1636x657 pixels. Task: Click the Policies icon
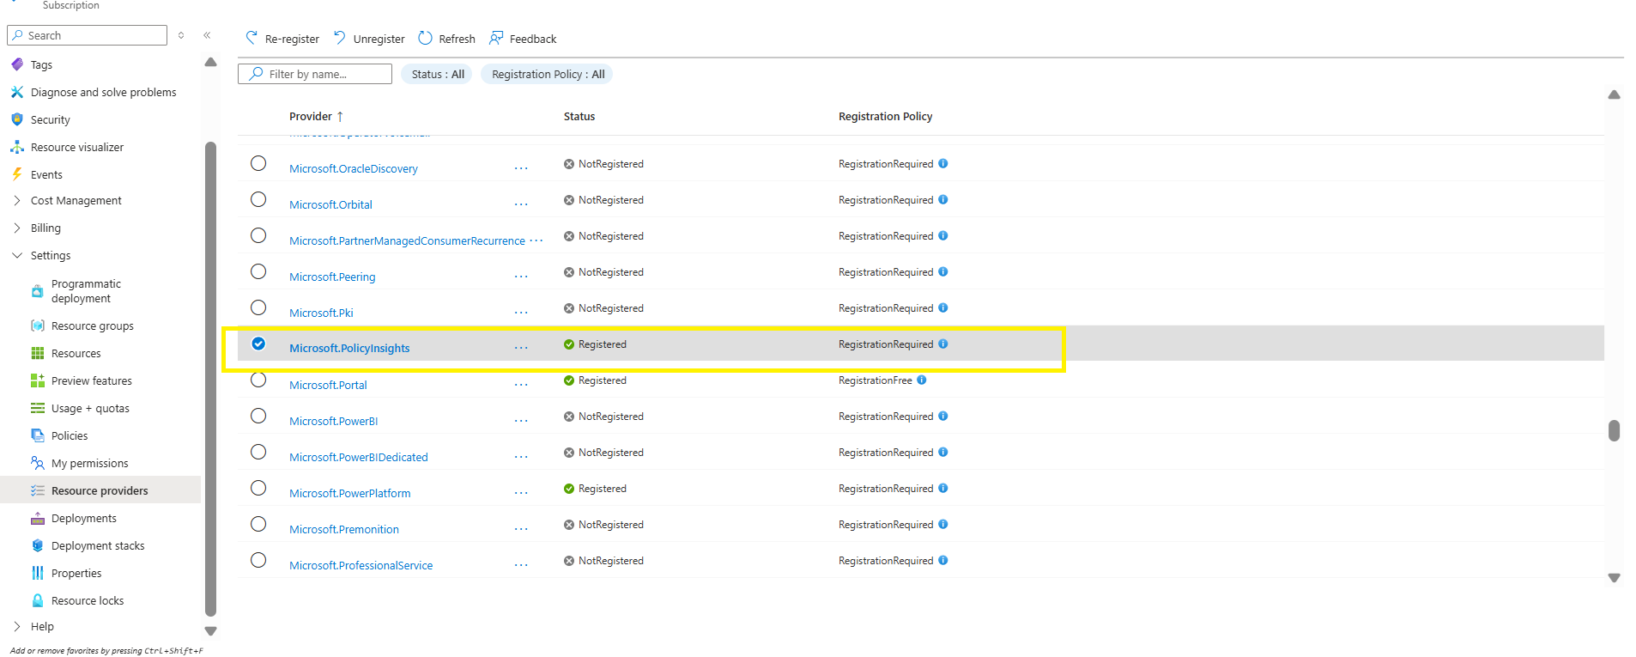click(38, 435)
